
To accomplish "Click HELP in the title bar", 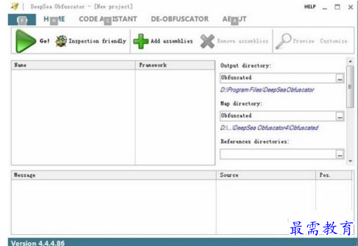I will (310, 7).
